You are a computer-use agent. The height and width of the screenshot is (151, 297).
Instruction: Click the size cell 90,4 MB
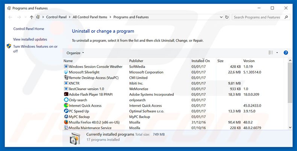click(234, 122)
